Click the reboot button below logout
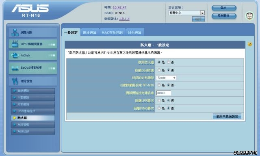Viewport: 260px width, 156px height. pyautogui.click(x=224, y=16)
